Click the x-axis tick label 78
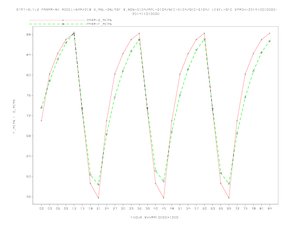294x227 pixels. tap(253, 208)
